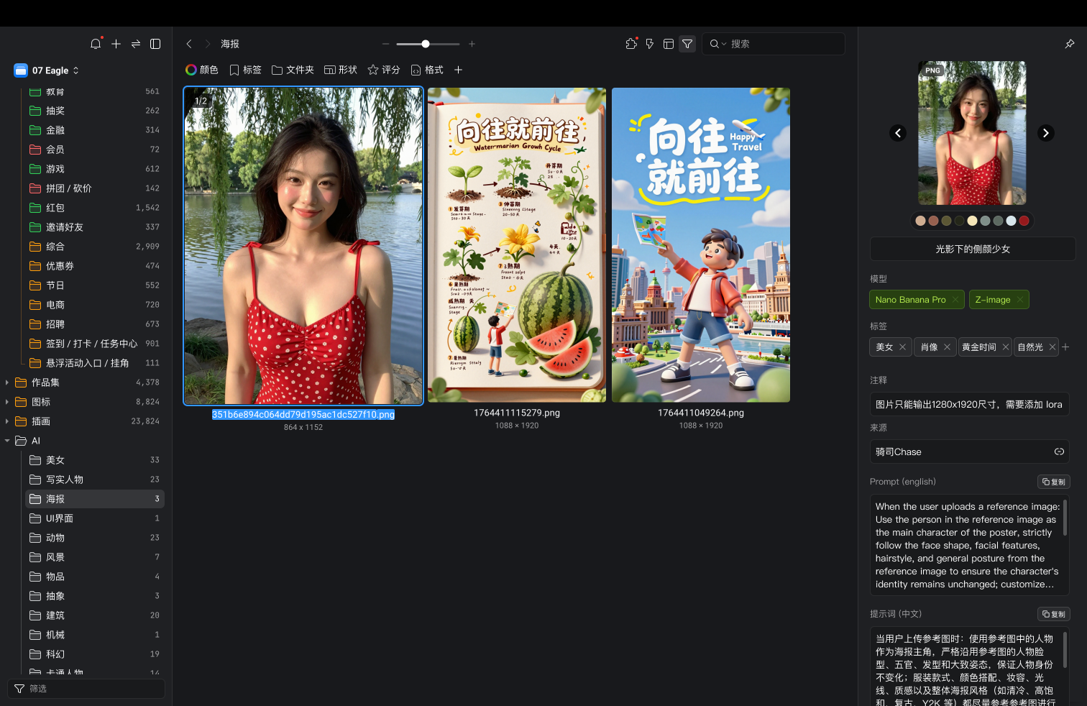Copy the English prompt with 复制 button
The height and width of the screenshot is (706, 1087).
(1054, 482)
